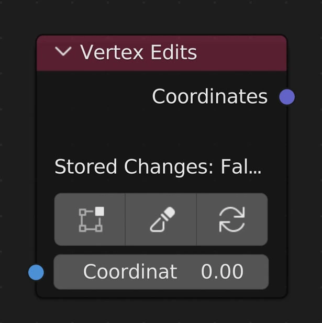Click the eyedropper icon button
Viewport: 322px width, 323px height.
[161, 219]
